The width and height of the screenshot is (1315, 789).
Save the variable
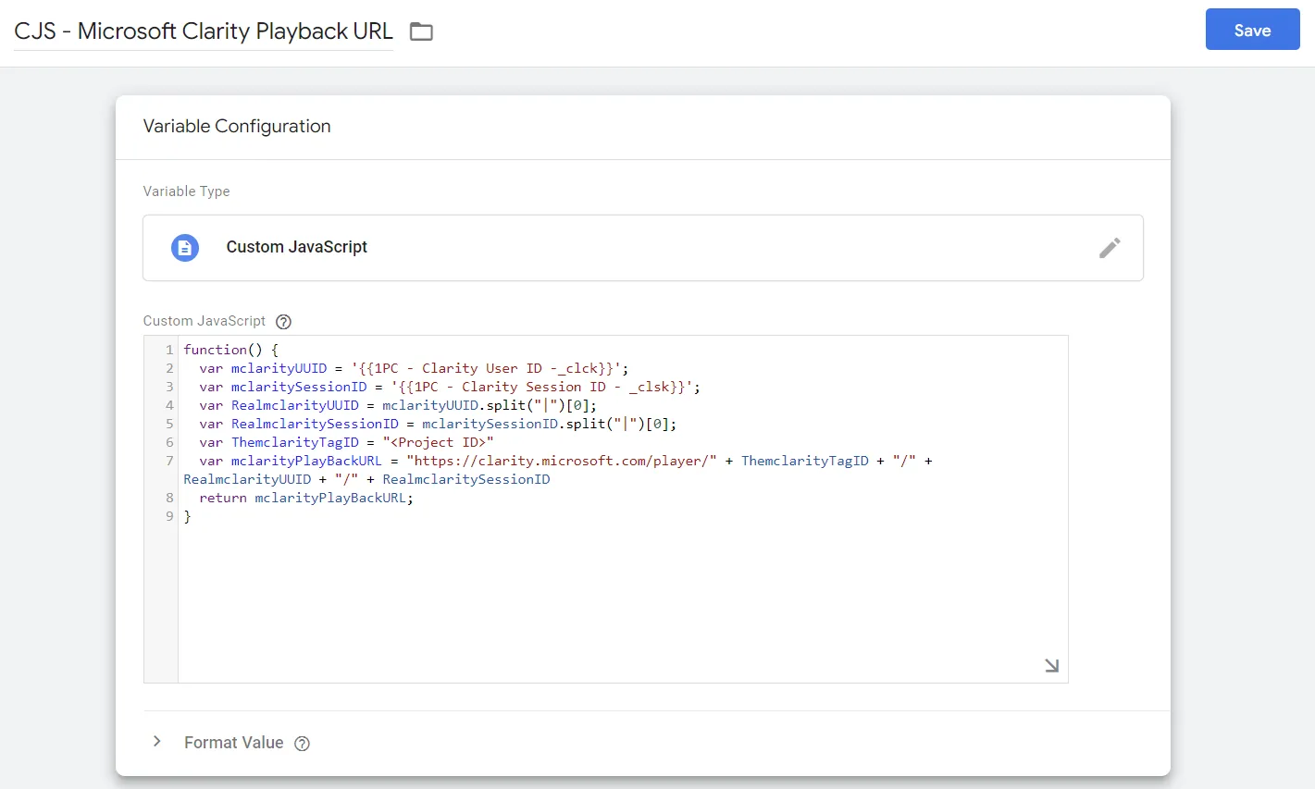pyautogui.click(x=1251, y=31)
